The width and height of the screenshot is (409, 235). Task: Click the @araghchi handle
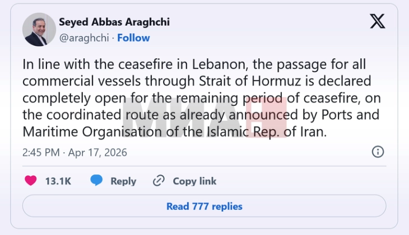(83, 37)
